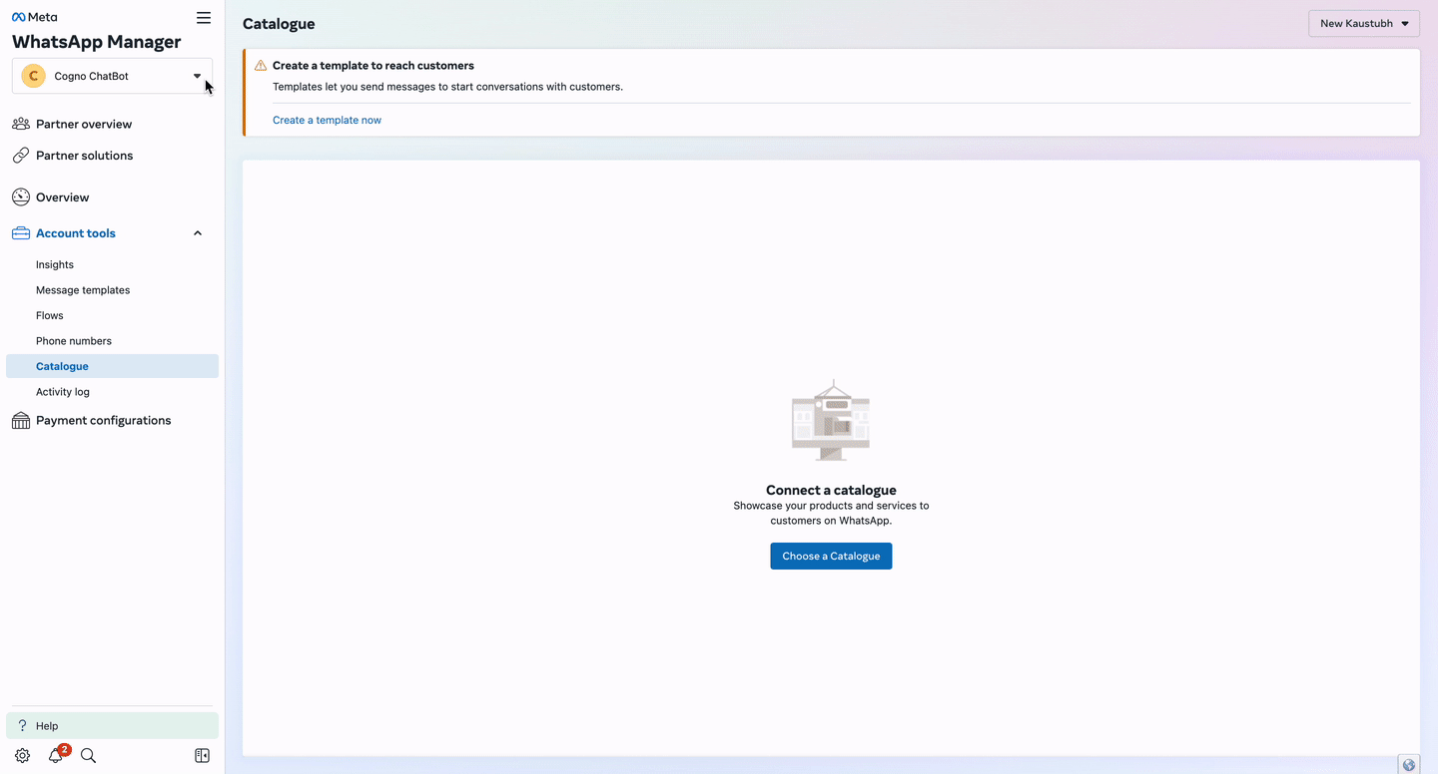Click Create a template now link

(327, 120)
